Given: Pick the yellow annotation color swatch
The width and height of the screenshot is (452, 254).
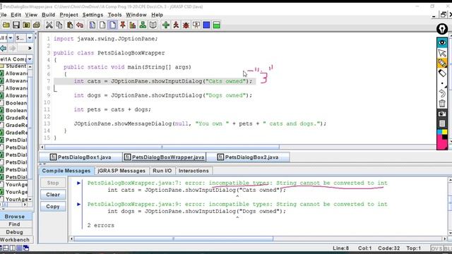Looking at the screenshot, I should click(445, 132).
